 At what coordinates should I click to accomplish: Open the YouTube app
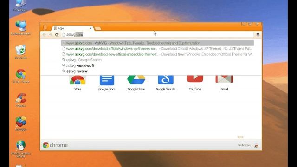pos(195,79)
